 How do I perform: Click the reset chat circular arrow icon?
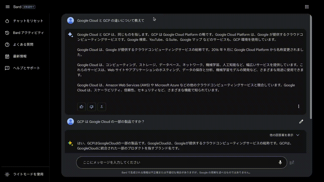pos(7,21)
